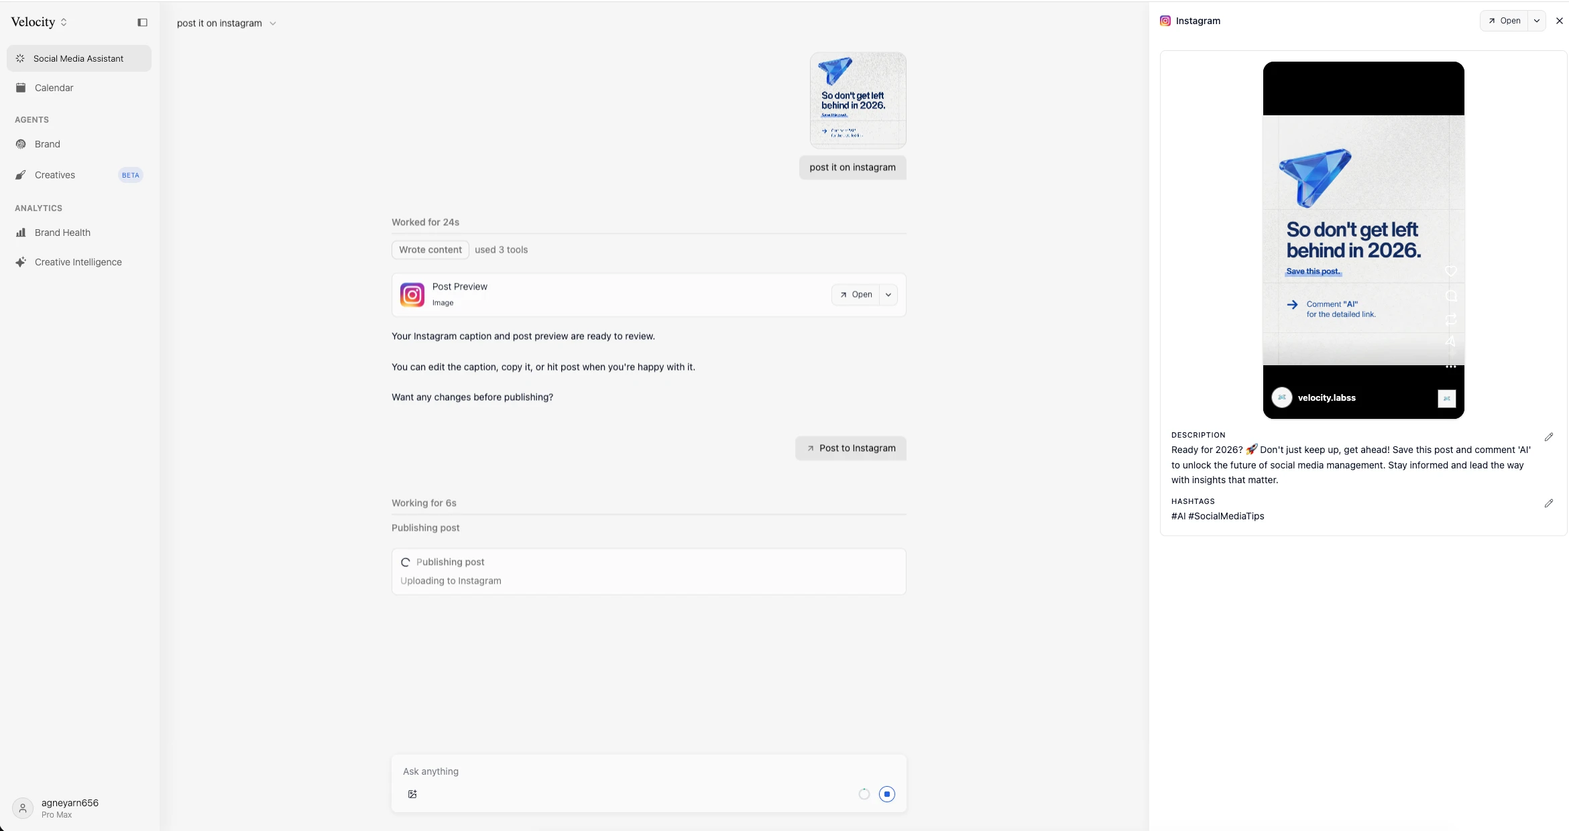Image resolution: width=1569 pixels, height=831 pixels.
Task: Click the repost icon on preview
Action: point(1451,320)
